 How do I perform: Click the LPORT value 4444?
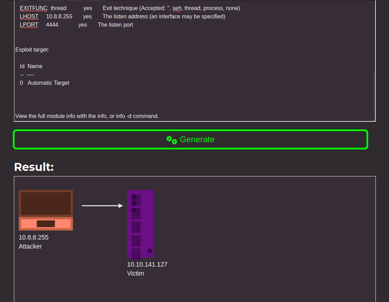[52, 25]
